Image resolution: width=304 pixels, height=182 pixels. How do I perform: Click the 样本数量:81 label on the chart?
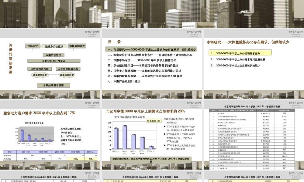[154, 121]
